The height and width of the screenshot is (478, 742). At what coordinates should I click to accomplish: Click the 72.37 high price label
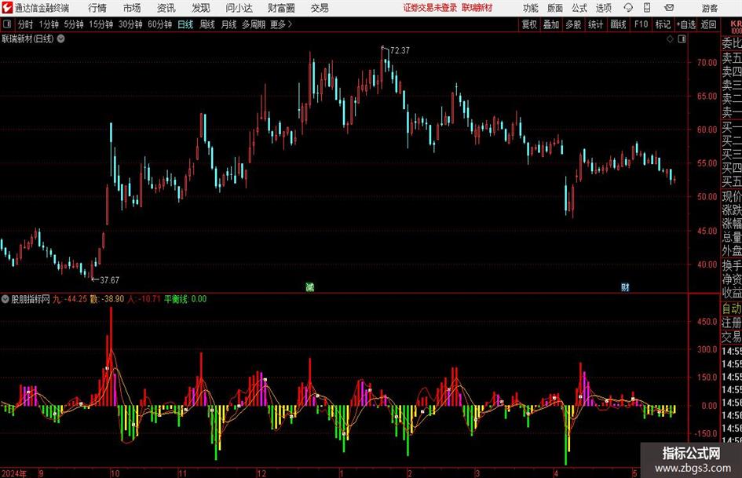coord(400,51)
